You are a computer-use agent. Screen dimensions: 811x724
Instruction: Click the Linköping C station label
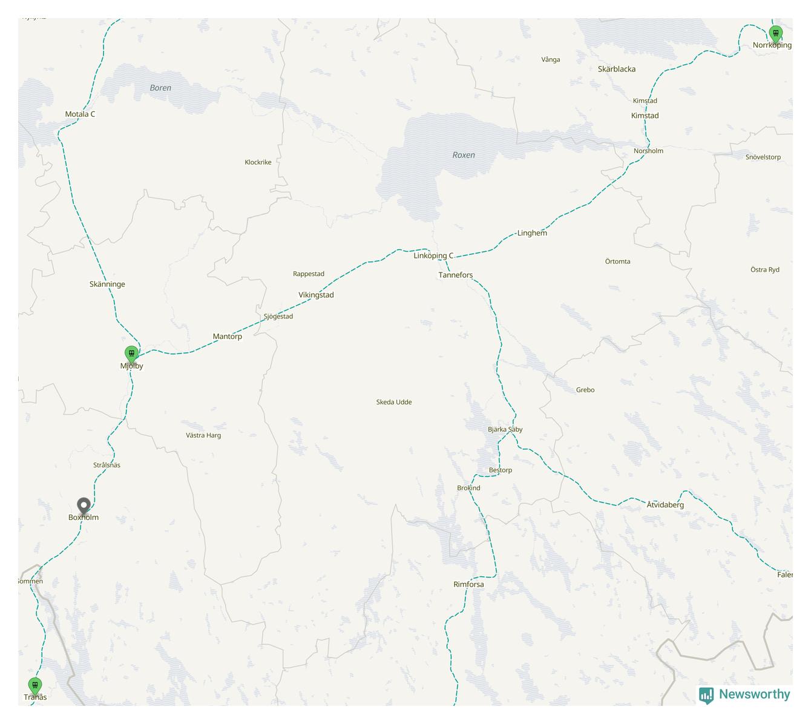[x=433, y=255]
